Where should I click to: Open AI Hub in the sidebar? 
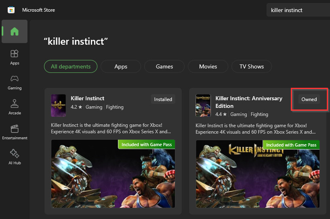(15, 157)
